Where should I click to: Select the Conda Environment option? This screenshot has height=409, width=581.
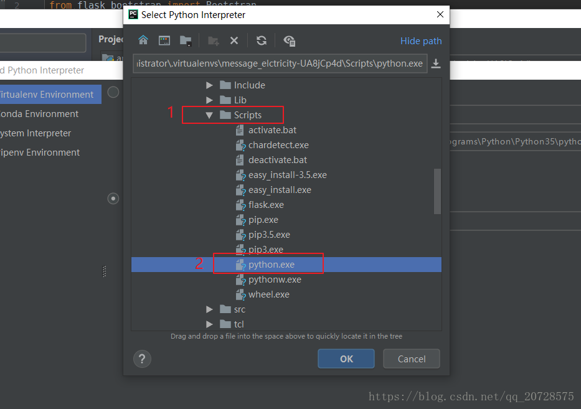click(x=39, y=113)
